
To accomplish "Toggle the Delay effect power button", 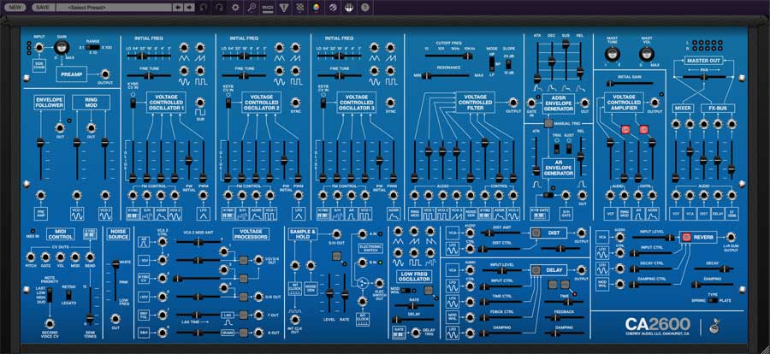I will click(536, 269).
